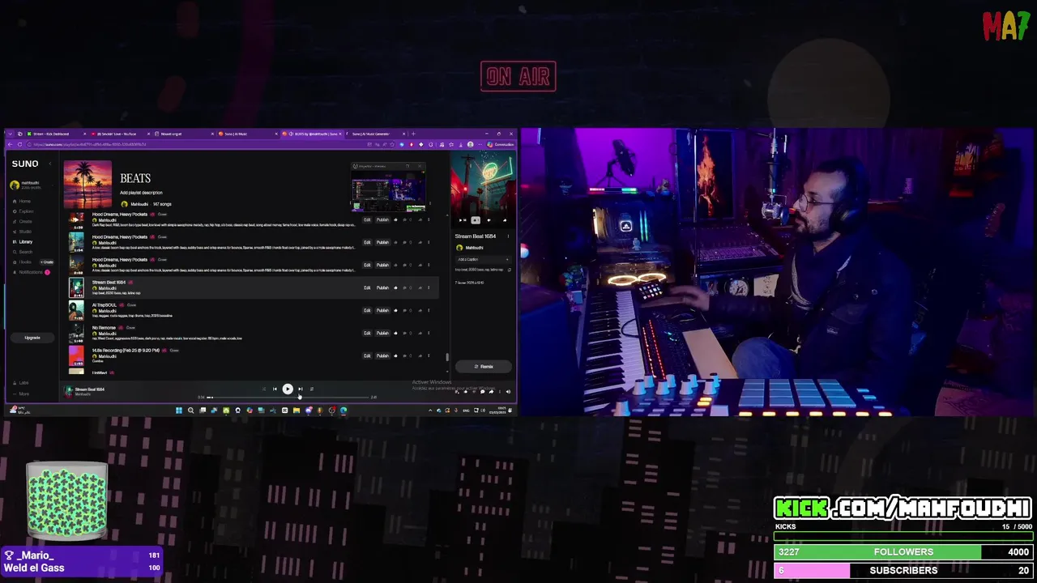Click Add a Caption field in side panel
Screen dimensions: 1037x583
click(x=484, y=259)
